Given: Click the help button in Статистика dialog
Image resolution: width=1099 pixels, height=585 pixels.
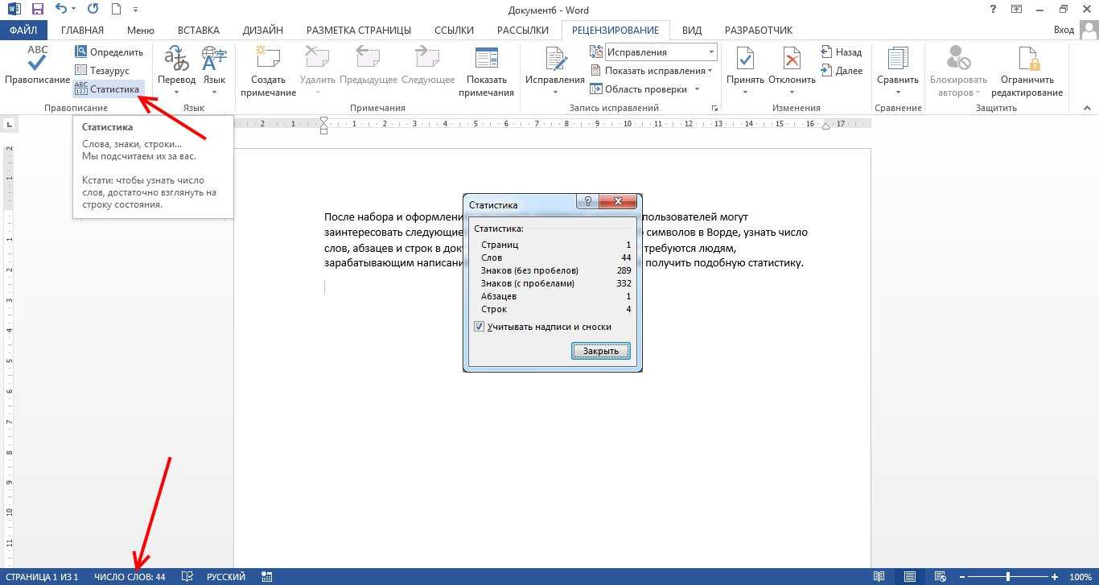Looking at the screenshot, I should pos(587,202).
